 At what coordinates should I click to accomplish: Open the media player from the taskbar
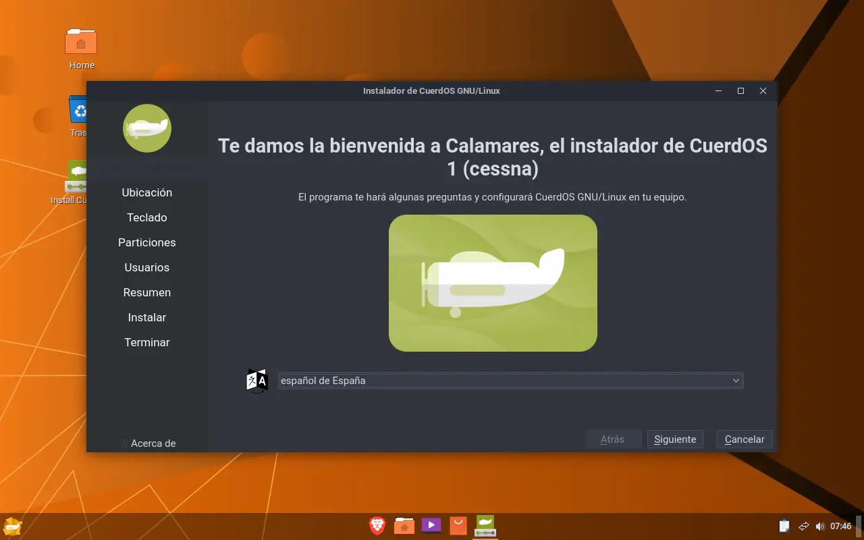tap(431, 525)
